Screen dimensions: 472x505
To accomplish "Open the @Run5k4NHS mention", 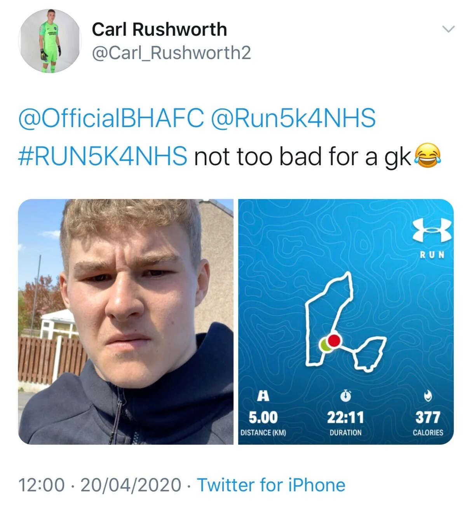I will tap(293, 118).
